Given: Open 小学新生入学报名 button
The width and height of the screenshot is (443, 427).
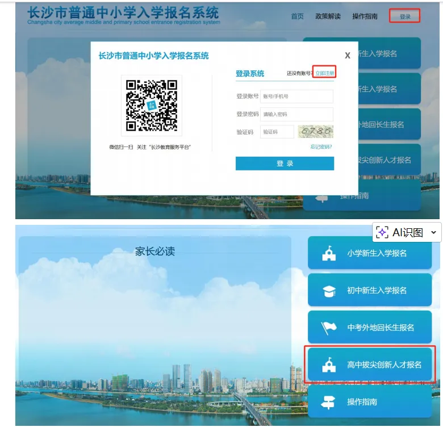Looking at the screenshot, I should pyautogui.click(x=370, y=253).
